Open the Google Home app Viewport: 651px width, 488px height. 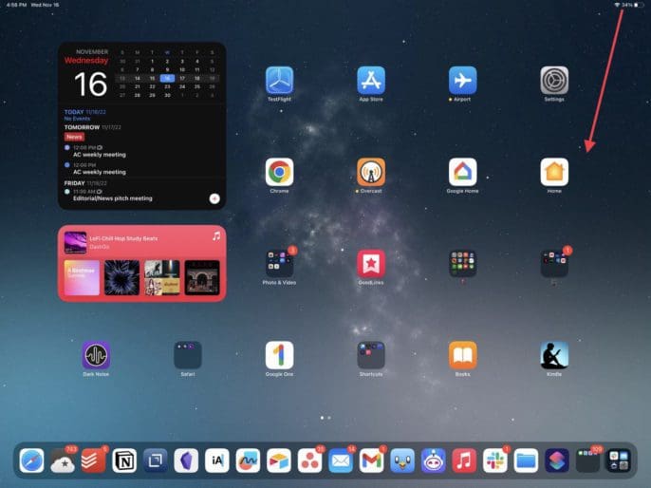(x=462, y=172)
